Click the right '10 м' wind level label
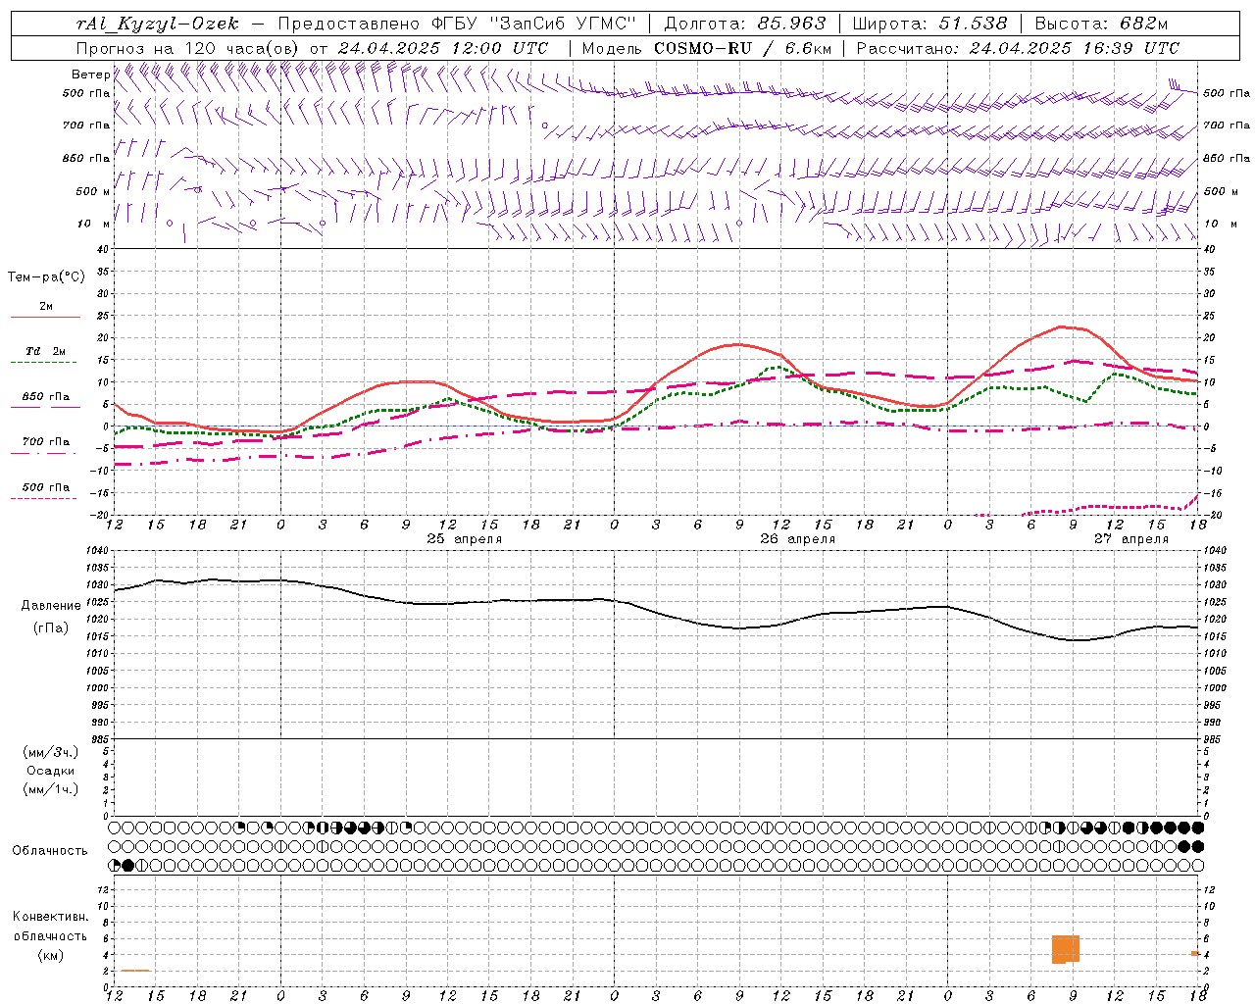 click(1221, 224)
